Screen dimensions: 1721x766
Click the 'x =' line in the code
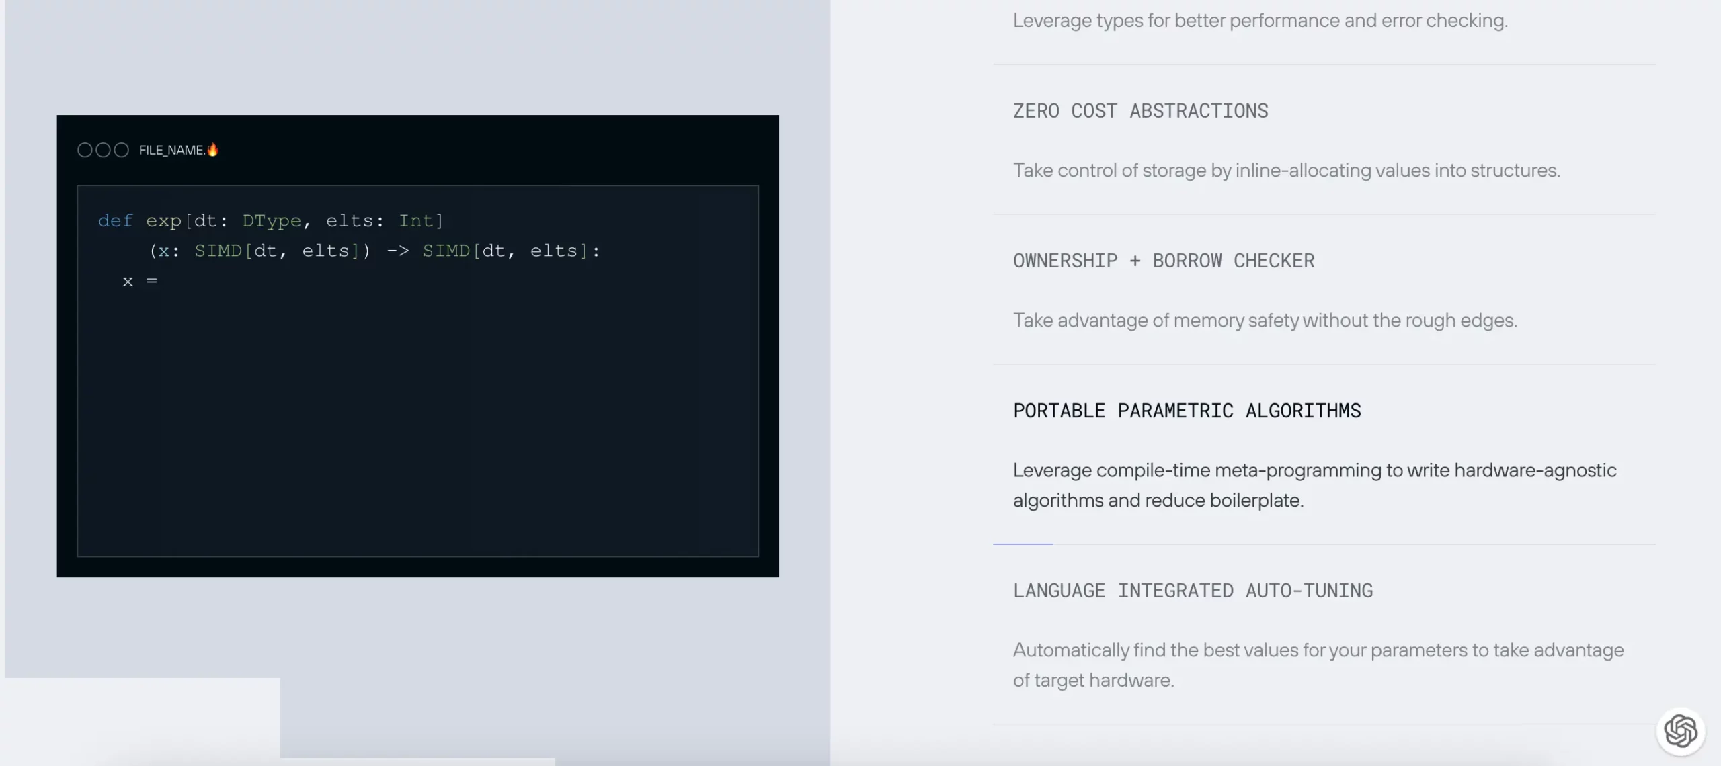[x=140, y=281]
